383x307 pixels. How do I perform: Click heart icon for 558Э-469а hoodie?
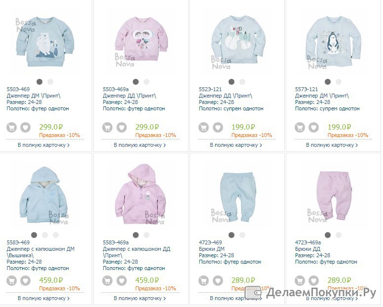(121, 281)
